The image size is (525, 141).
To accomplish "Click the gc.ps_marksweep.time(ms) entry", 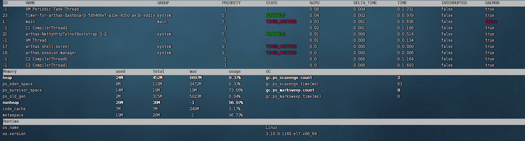I will pos(293,96).
